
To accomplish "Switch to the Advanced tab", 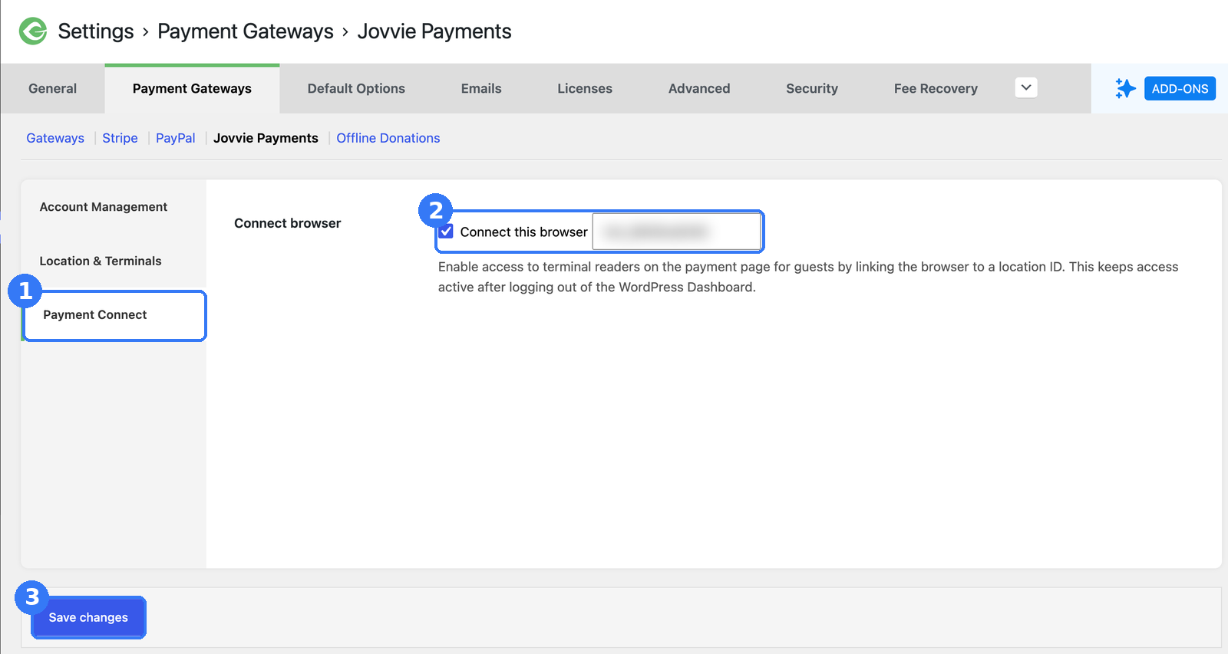I will click(699, 88).
